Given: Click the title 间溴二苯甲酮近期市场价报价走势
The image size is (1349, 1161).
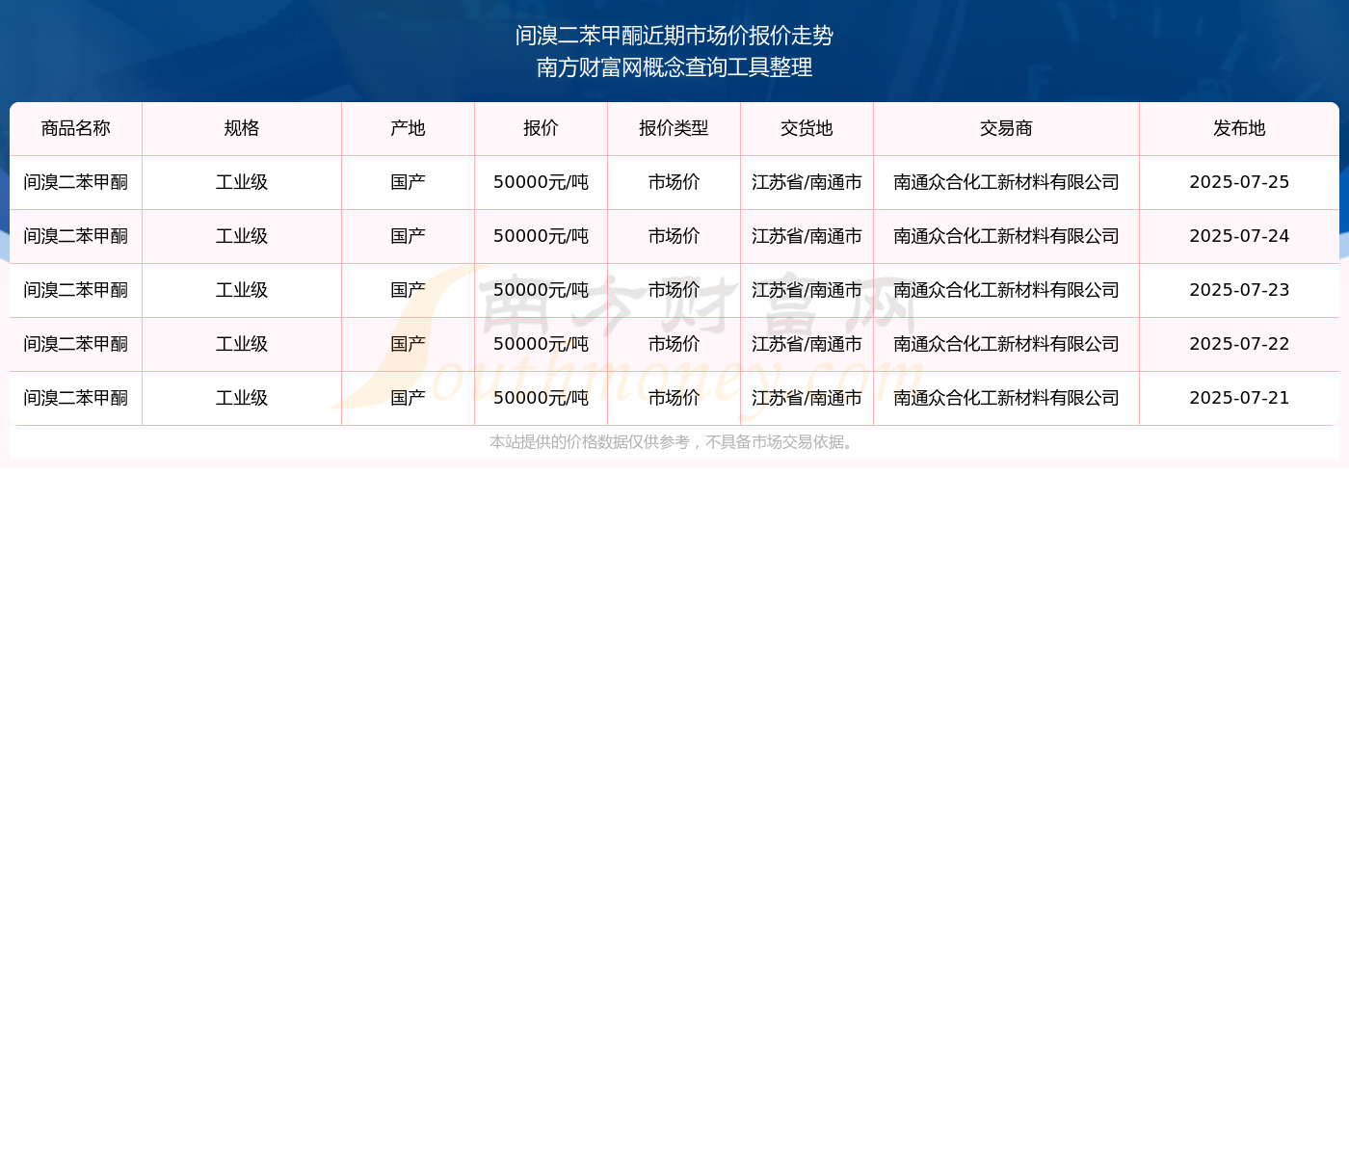Looking at the screenshot, I should tap(674, 36).
